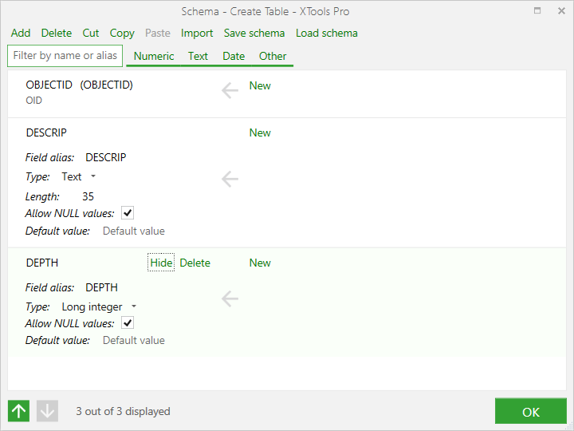Click Cut in the top menu
This screenshot has width=574, height=431.
point(91,33)
